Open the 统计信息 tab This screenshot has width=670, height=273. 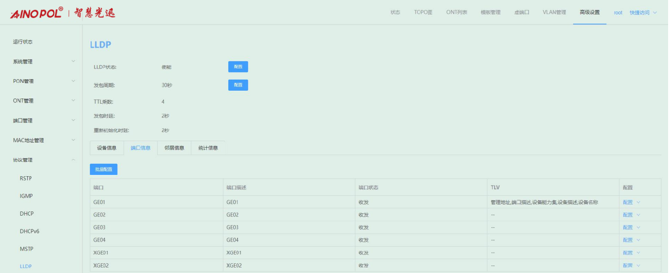[208, 148]
